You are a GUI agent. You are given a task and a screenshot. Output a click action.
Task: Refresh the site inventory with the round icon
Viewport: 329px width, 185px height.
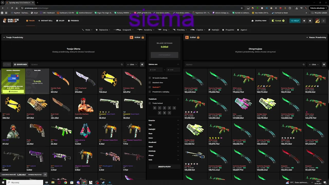point(324,64)
